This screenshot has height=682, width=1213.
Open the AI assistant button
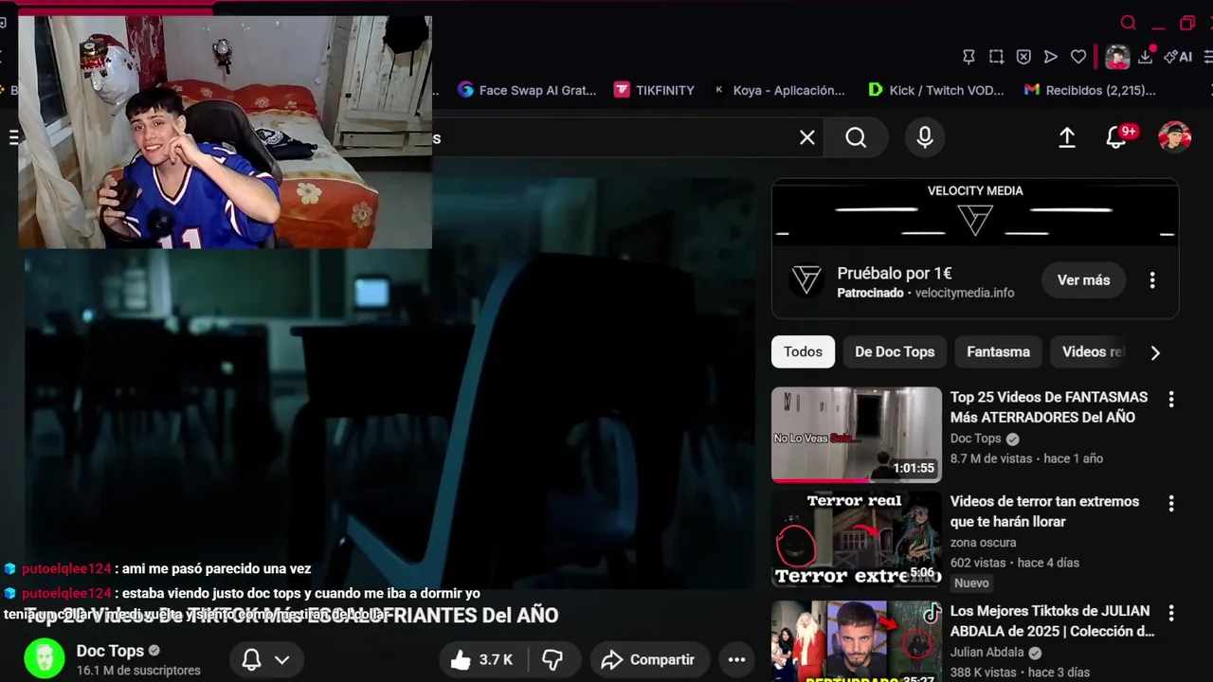[x=1178, y=57]
